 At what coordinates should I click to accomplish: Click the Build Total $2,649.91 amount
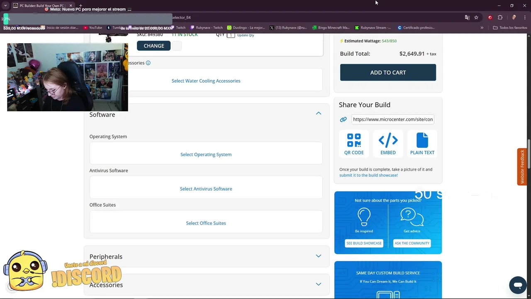click(412, 54)
